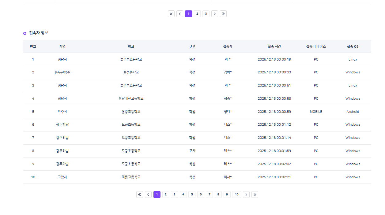Select page 2 in upper pagination
This screenshot has height=215, width=385.
pos(197,14)
